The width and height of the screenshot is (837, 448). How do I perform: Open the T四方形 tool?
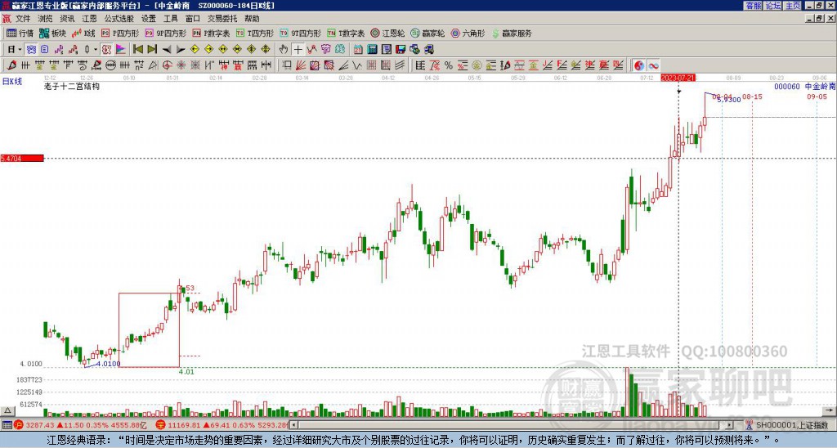click(x=255, y=33)
